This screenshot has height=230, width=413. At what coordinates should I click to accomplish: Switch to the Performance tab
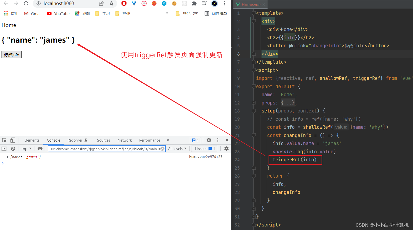150,140
